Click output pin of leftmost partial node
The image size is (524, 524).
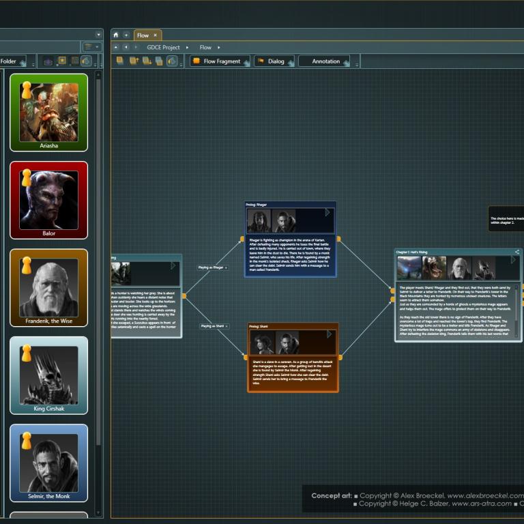[x=184, y=295]
